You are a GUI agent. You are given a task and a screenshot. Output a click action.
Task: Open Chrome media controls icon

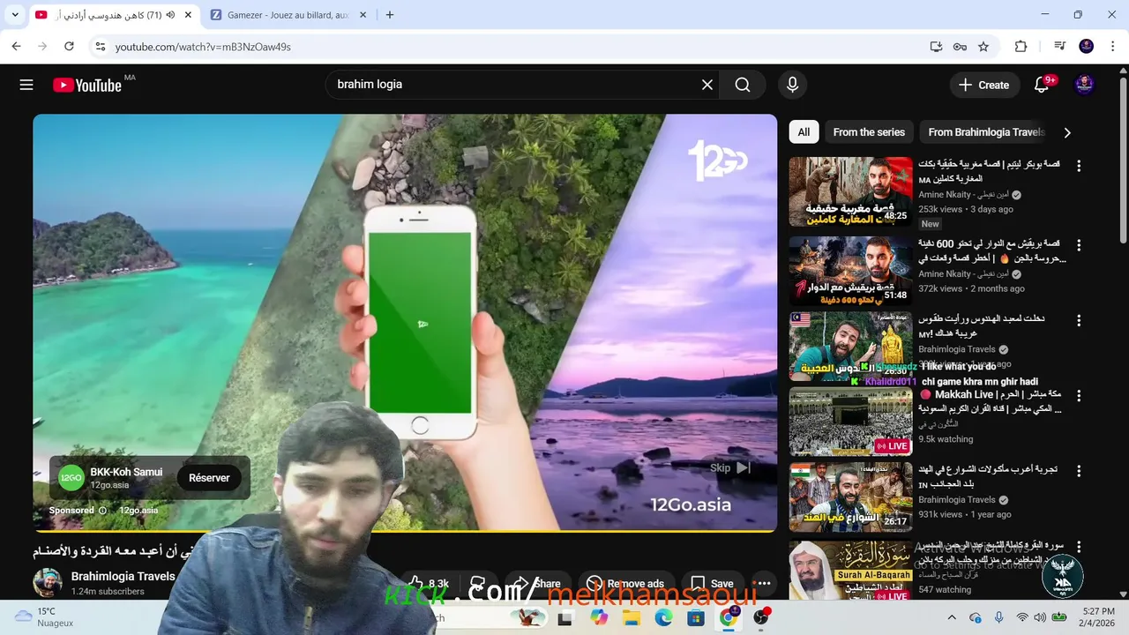1059,47
